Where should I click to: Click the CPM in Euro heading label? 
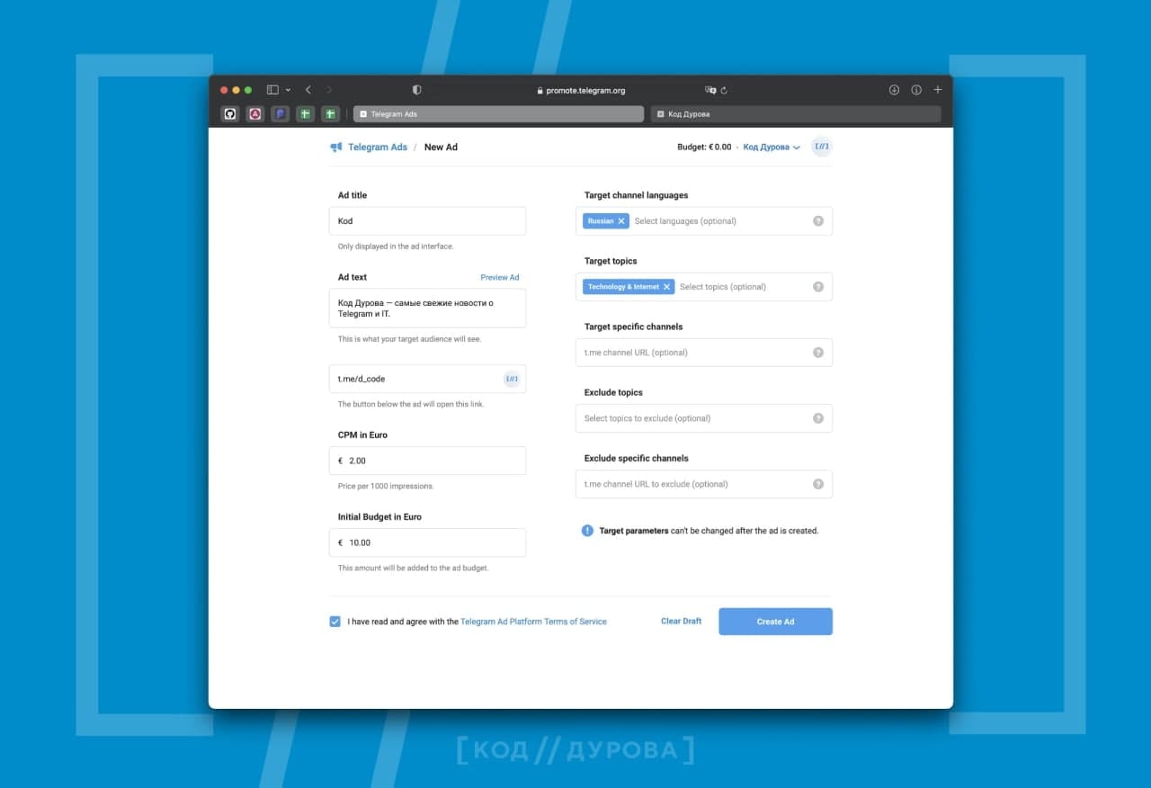(362, 435)
